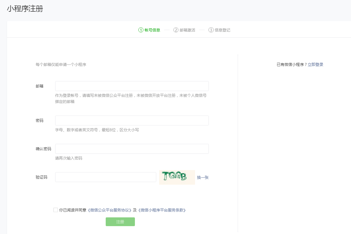
Task: Click the 验证码 field label
Action: tap(41, 177)
